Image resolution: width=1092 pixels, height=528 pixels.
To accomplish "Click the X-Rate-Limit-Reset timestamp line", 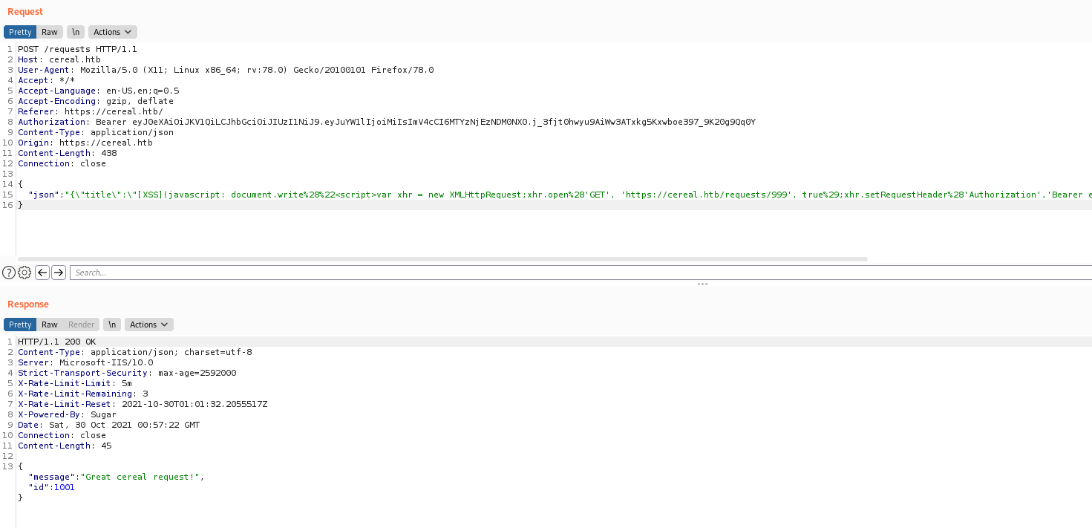I will [x=143, y=404].
